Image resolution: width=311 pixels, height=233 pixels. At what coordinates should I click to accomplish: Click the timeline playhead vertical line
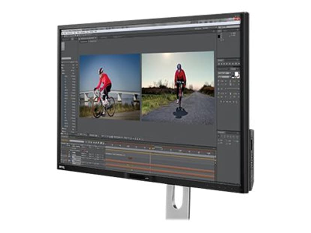pyautogui.click(x=150, y=162)
